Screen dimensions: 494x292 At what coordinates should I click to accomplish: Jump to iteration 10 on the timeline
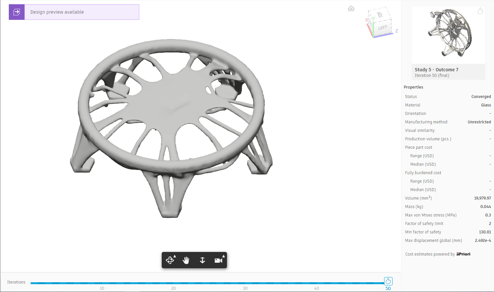pos(102,288)
